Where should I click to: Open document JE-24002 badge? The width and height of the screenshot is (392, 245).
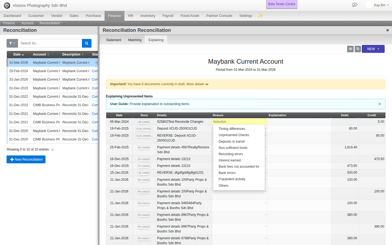tap(144, 173)
